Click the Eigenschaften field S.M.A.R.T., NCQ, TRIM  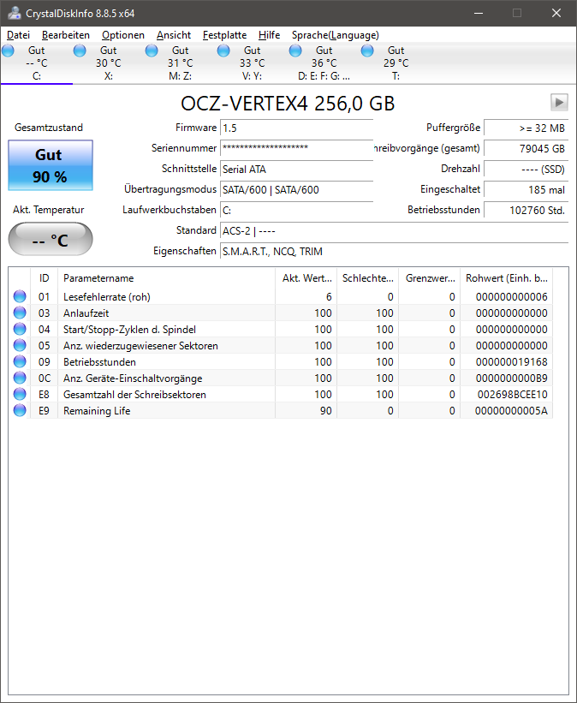[394, 252]
